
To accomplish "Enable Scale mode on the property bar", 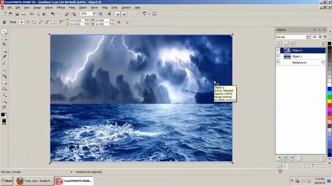I will tap(34, 22).
